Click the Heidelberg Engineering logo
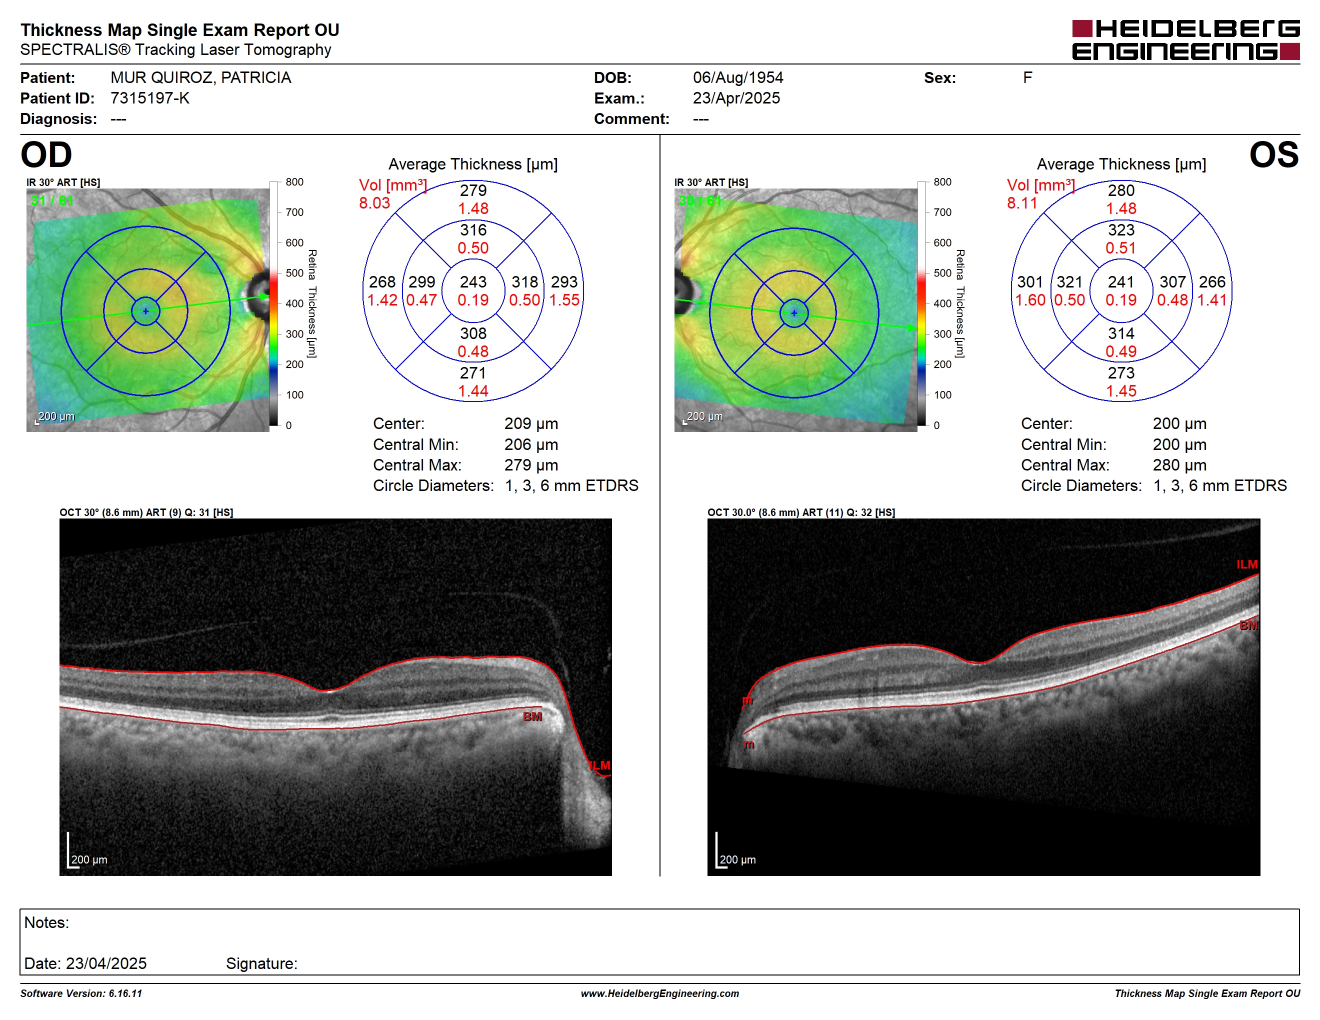 pyautogui.click(x=1185, y=40)
